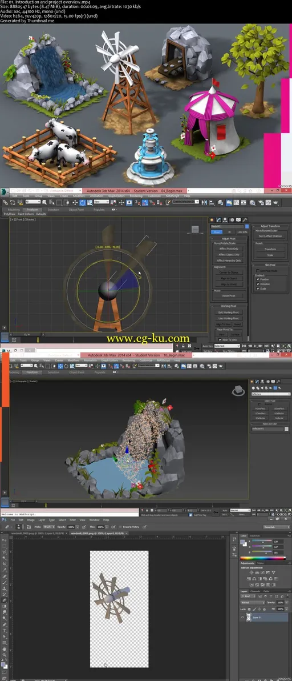This screenshot has height=681, width=292.
Task: Toggle Rotation checkbox under Enabled
Action: (x=258, y=284)
